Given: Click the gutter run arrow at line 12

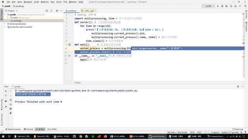Looking at the screenshot, I should click(69, 56).
